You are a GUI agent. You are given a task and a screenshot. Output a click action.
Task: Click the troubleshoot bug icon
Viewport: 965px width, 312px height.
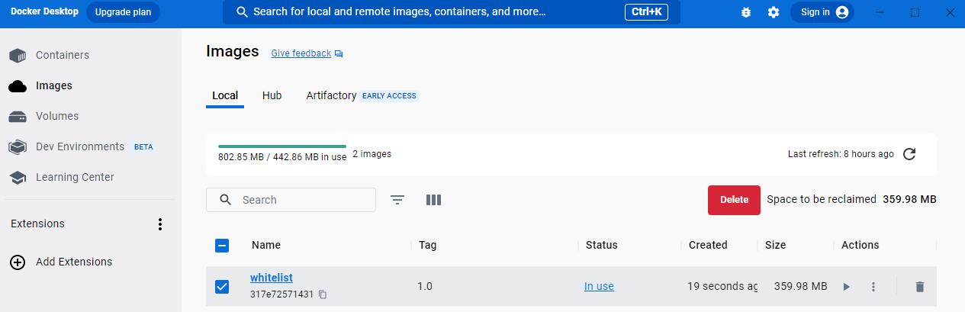(746, 12)
